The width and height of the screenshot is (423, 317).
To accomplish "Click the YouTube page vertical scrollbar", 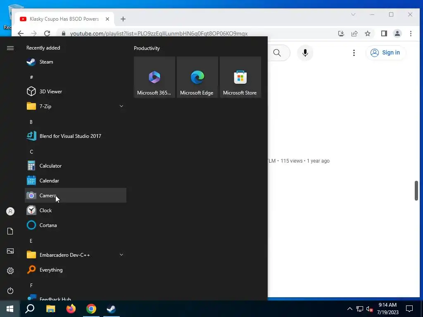I will click(x=416, y=191).
